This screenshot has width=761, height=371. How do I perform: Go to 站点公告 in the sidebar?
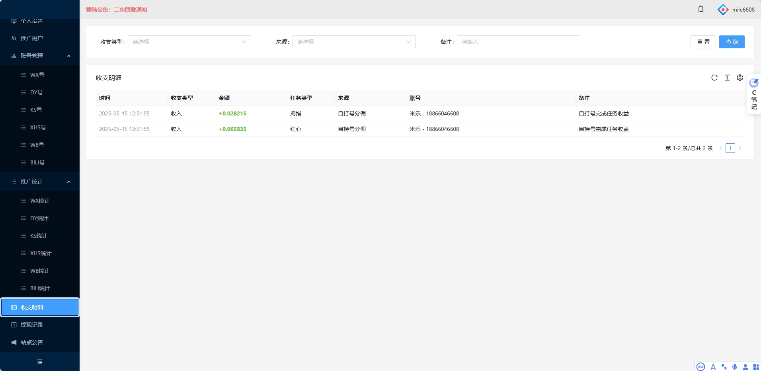coord(32,342)
